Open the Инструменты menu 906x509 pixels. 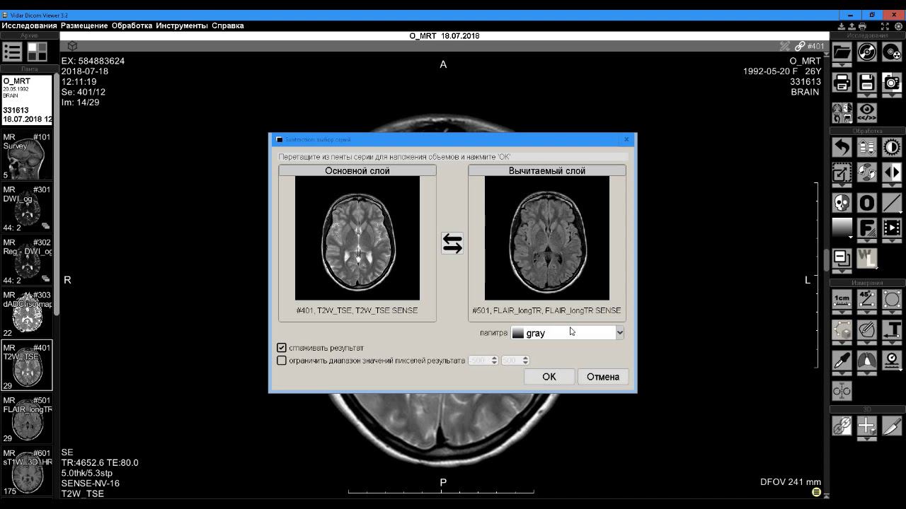point(182,25)
